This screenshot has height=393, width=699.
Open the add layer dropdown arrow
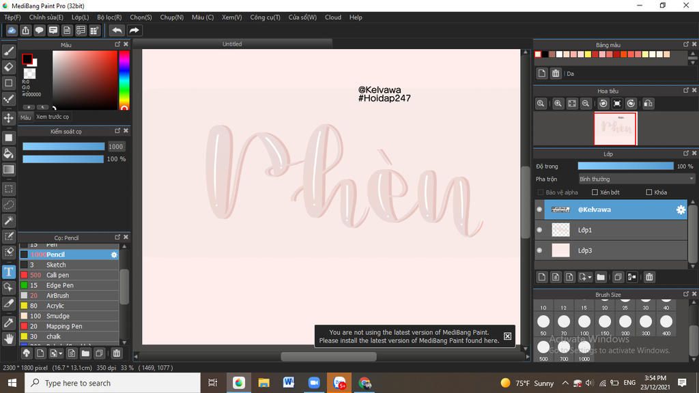[x=589, y=277]
